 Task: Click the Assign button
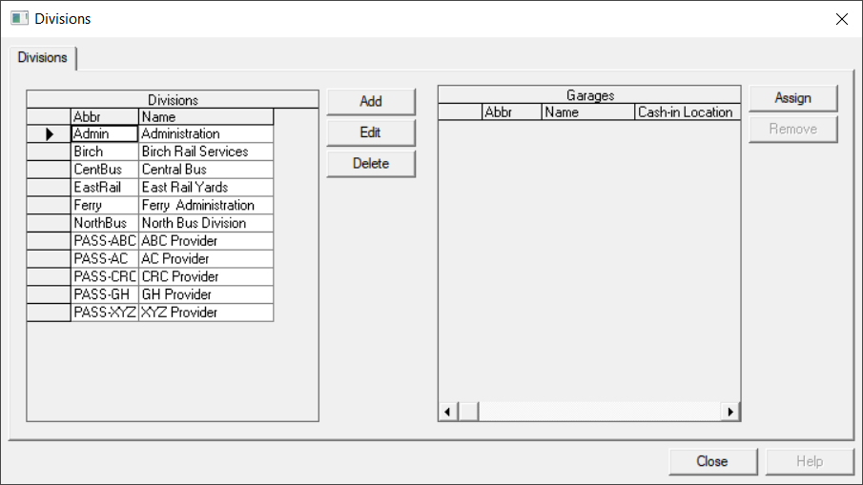point(793,98)
